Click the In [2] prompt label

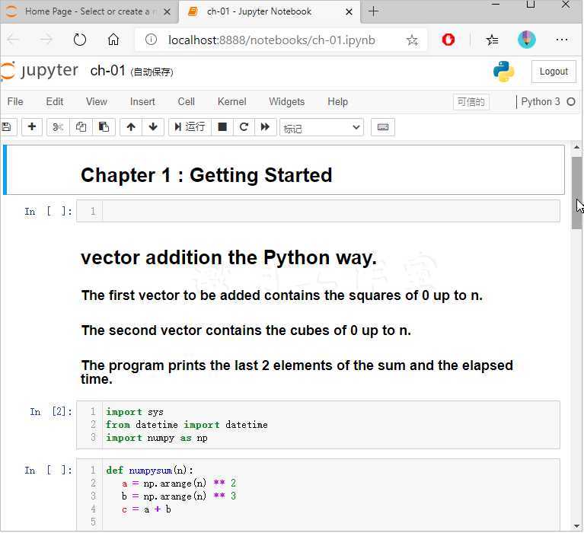coord(51,412)
